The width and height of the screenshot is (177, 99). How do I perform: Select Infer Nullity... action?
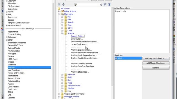(77, 39)
